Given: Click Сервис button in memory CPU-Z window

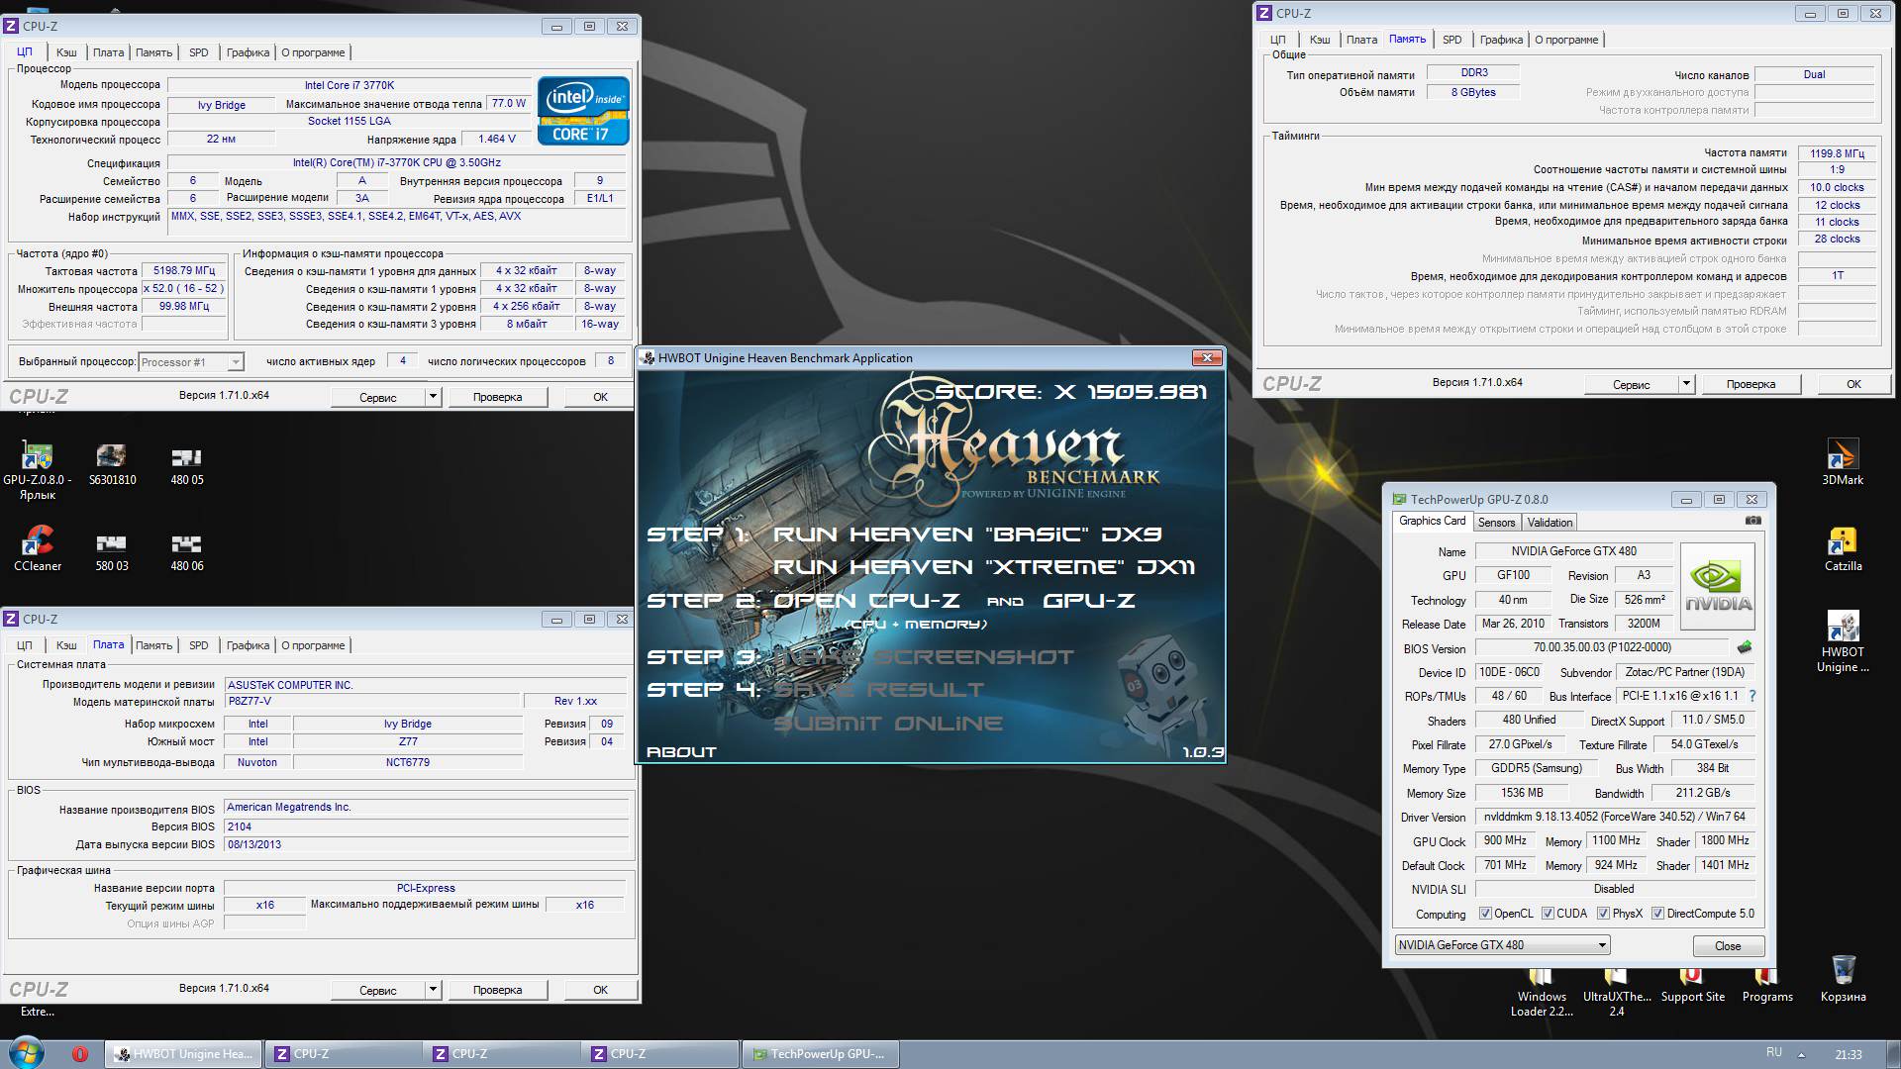Looking at the screenshot, I should click(x=1631, y=384).
